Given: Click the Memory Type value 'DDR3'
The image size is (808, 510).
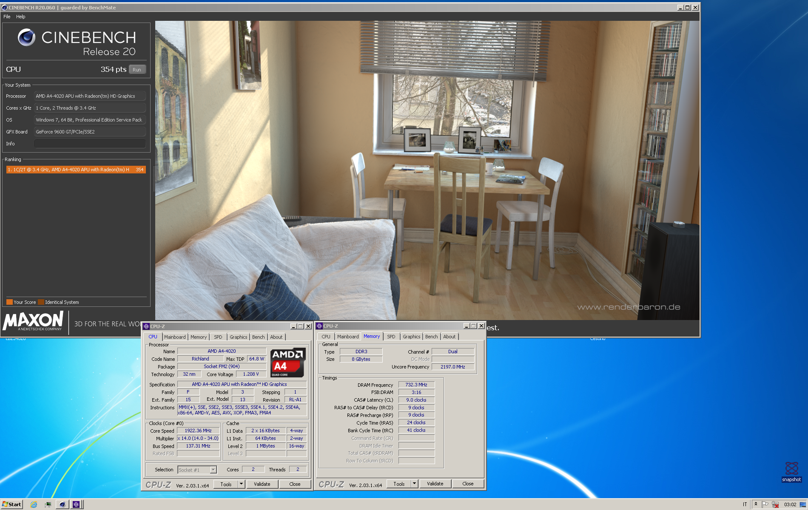Looking at the screenshot, I should [x=361, y=351].
